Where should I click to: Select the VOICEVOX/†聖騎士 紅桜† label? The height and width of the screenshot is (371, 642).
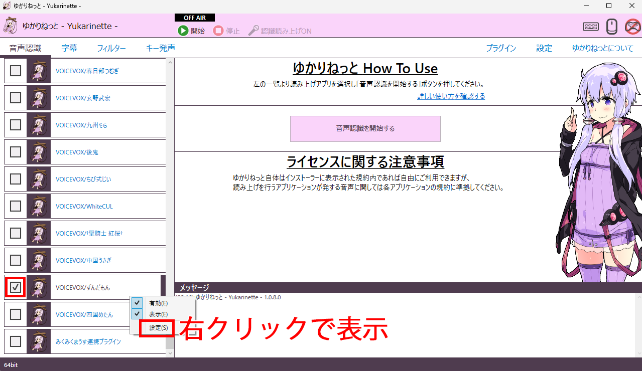[x=89, y=234]
